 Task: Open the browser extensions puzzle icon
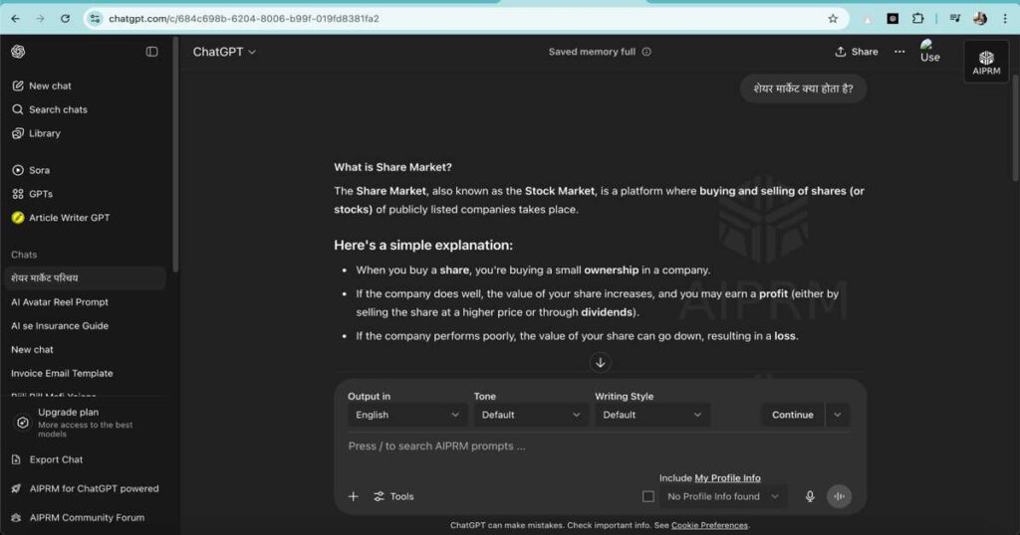(917, 18)
